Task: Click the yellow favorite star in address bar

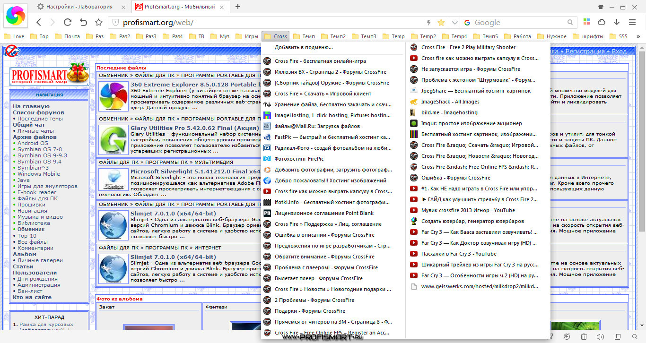Action: (441, 22)
